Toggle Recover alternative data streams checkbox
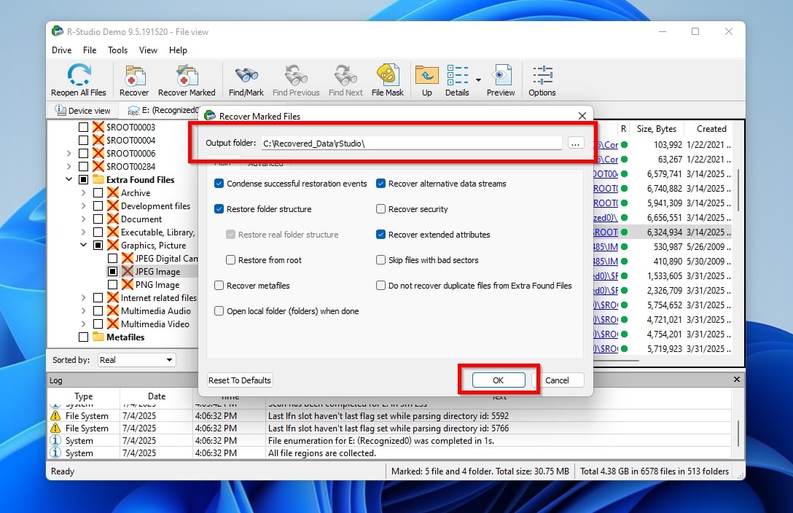Image resolution: width=793 pixels, height=513 pixels. 380,184
